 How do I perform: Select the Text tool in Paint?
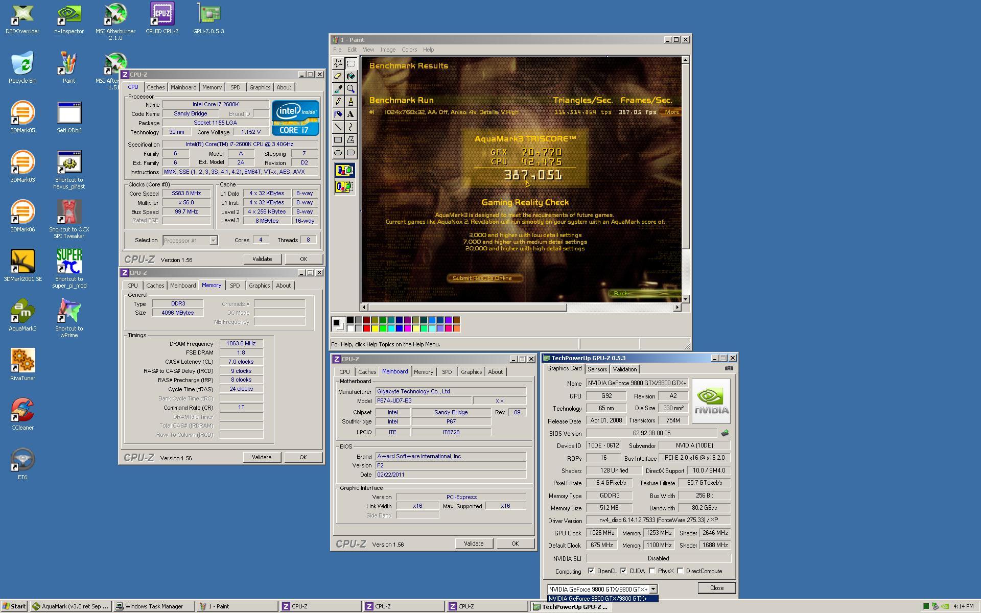click(351, 114)
